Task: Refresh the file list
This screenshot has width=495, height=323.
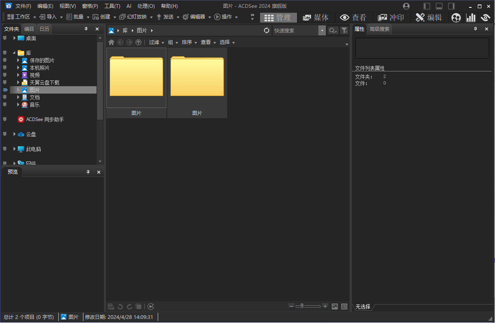Action: (267, 30)
